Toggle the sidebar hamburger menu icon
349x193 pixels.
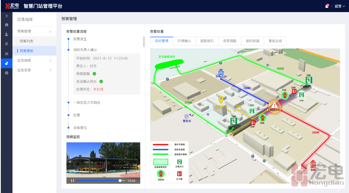[6, 16]
